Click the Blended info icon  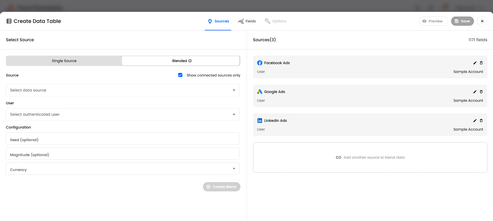tap(190, 61)
